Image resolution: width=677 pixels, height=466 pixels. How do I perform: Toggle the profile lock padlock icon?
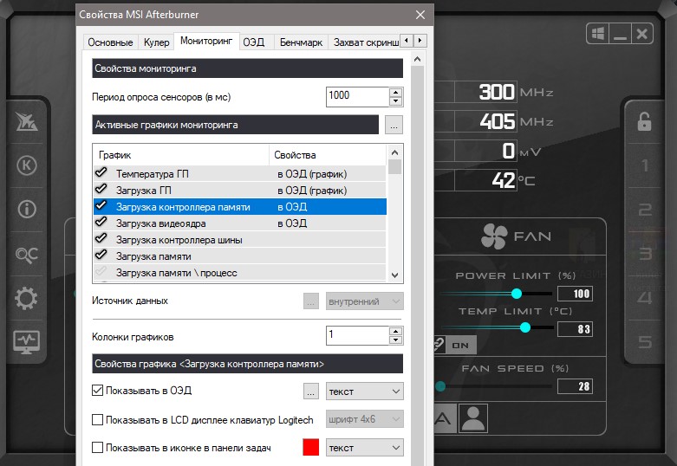644,121
